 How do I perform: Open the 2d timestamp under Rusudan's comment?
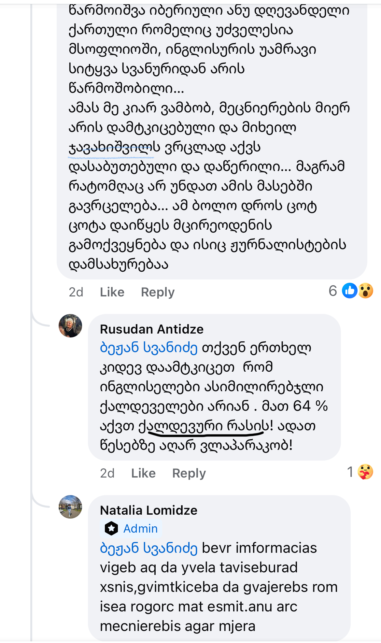(x=107, y=473)
